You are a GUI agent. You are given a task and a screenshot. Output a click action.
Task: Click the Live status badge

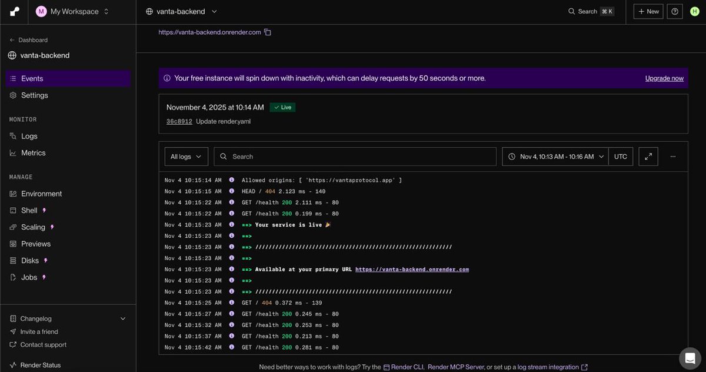pyautogui.click(x=283, y=107)
